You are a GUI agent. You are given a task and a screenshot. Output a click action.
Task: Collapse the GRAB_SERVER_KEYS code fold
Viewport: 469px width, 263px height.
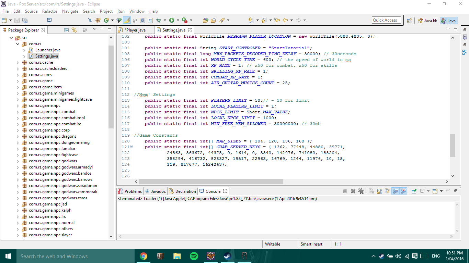coord(131,147)
